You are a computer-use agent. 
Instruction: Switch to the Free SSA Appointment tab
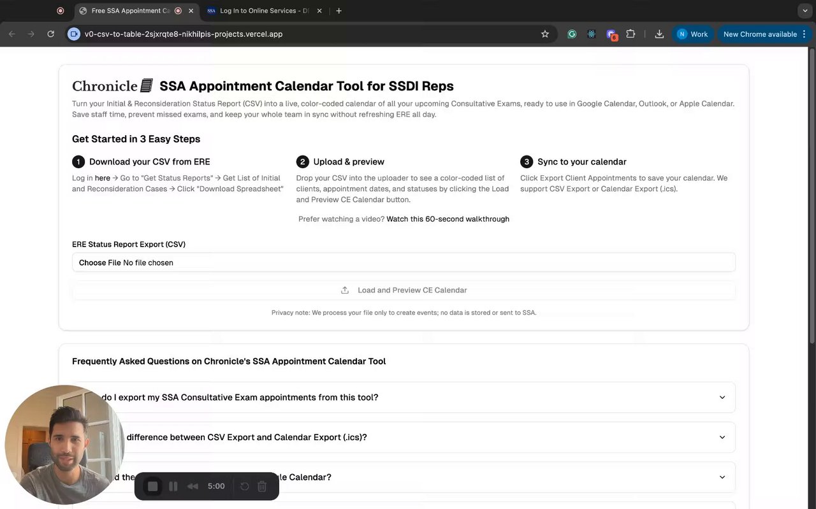pos(131,11)
